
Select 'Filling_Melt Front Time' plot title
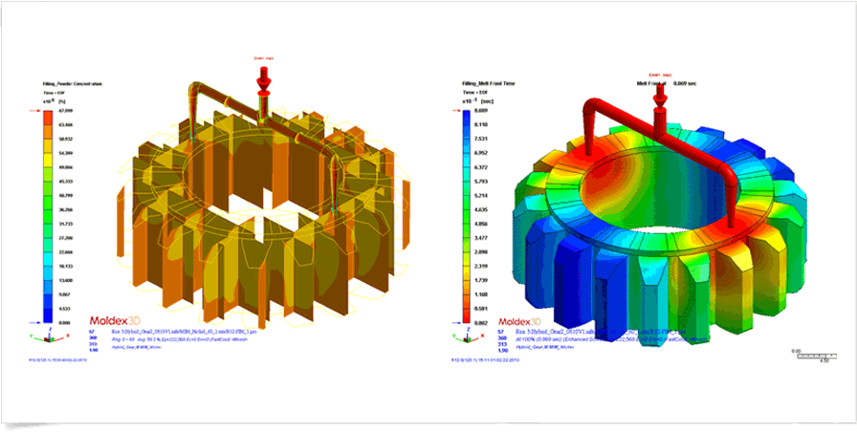point(489,83)
